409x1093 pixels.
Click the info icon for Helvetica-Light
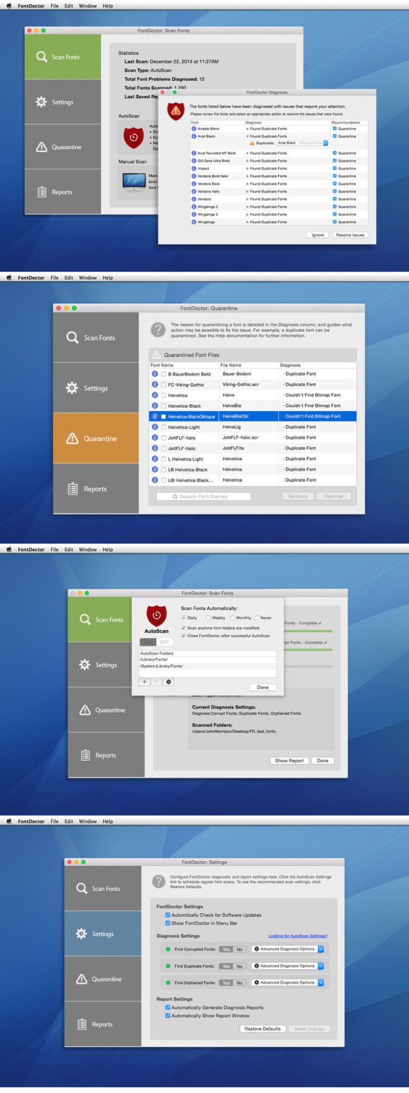[155, 427]
